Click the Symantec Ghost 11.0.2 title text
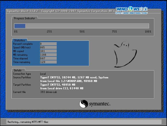 tap(23, 11)
